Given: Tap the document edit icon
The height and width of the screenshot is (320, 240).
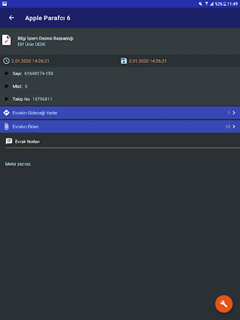Looking at the screenshot, I should (6, 40).
